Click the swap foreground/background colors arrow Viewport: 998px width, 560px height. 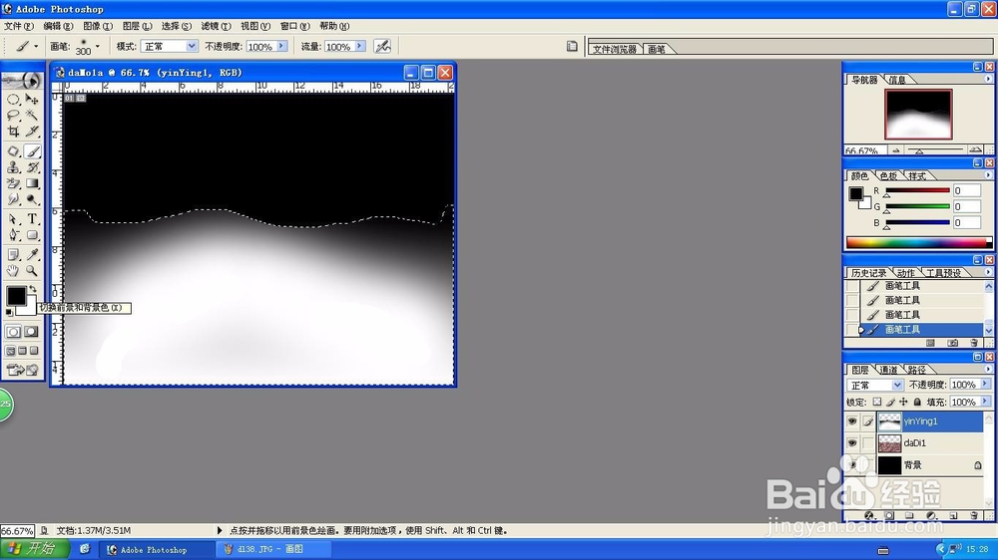pyautogui.click(x=33, y=289)
